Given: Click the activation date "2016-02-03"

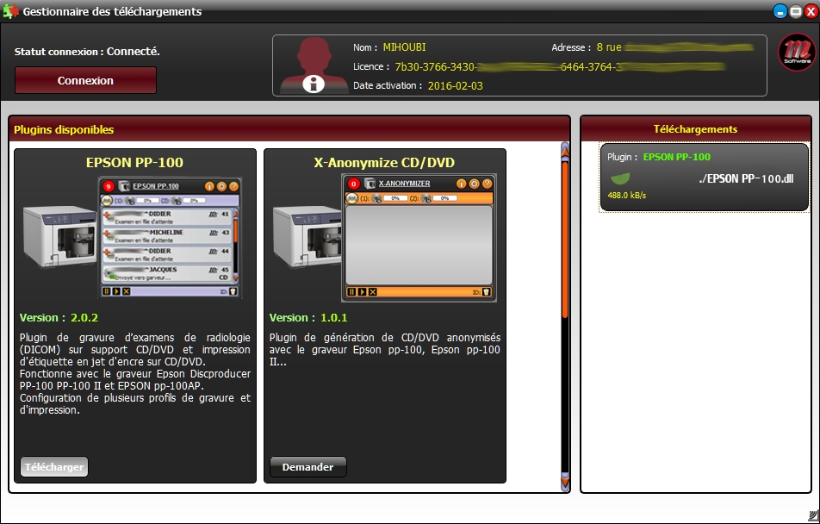Looking at the screenshot, I should pos(455,86).
